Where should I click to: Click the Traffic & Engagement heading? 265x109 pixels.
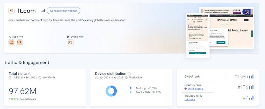(27, 62)
